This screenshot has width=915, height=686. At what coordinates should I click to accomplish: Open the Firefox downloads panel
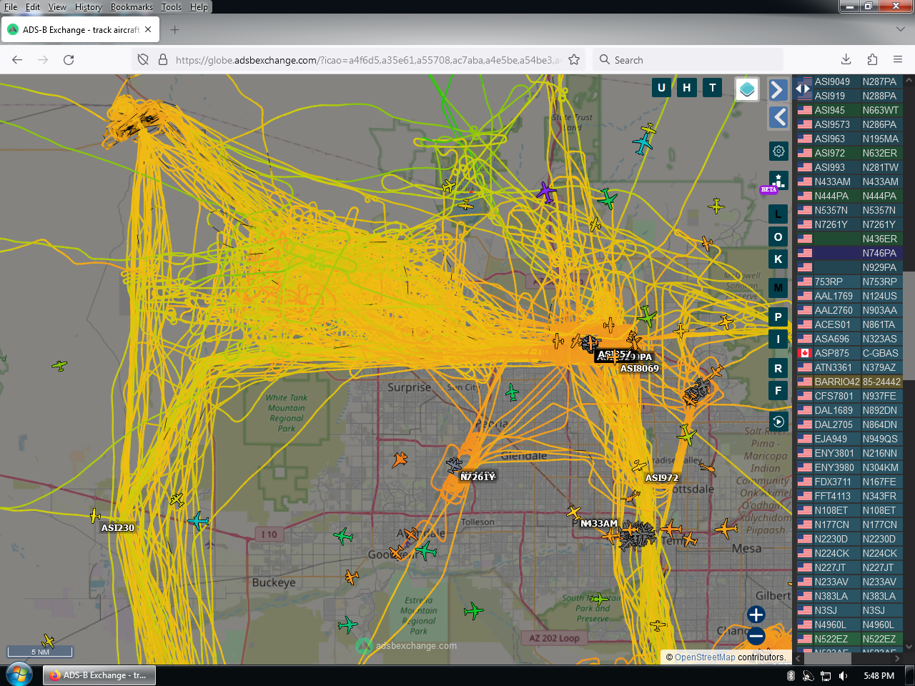point(846,60)
